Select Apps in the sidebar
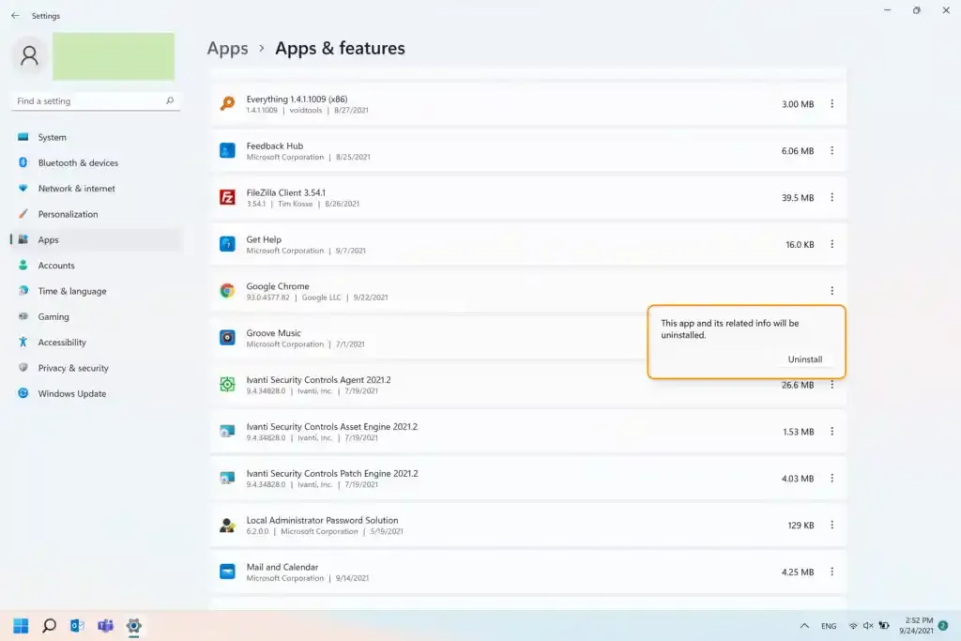961x641 pixels. click(97, 239)
